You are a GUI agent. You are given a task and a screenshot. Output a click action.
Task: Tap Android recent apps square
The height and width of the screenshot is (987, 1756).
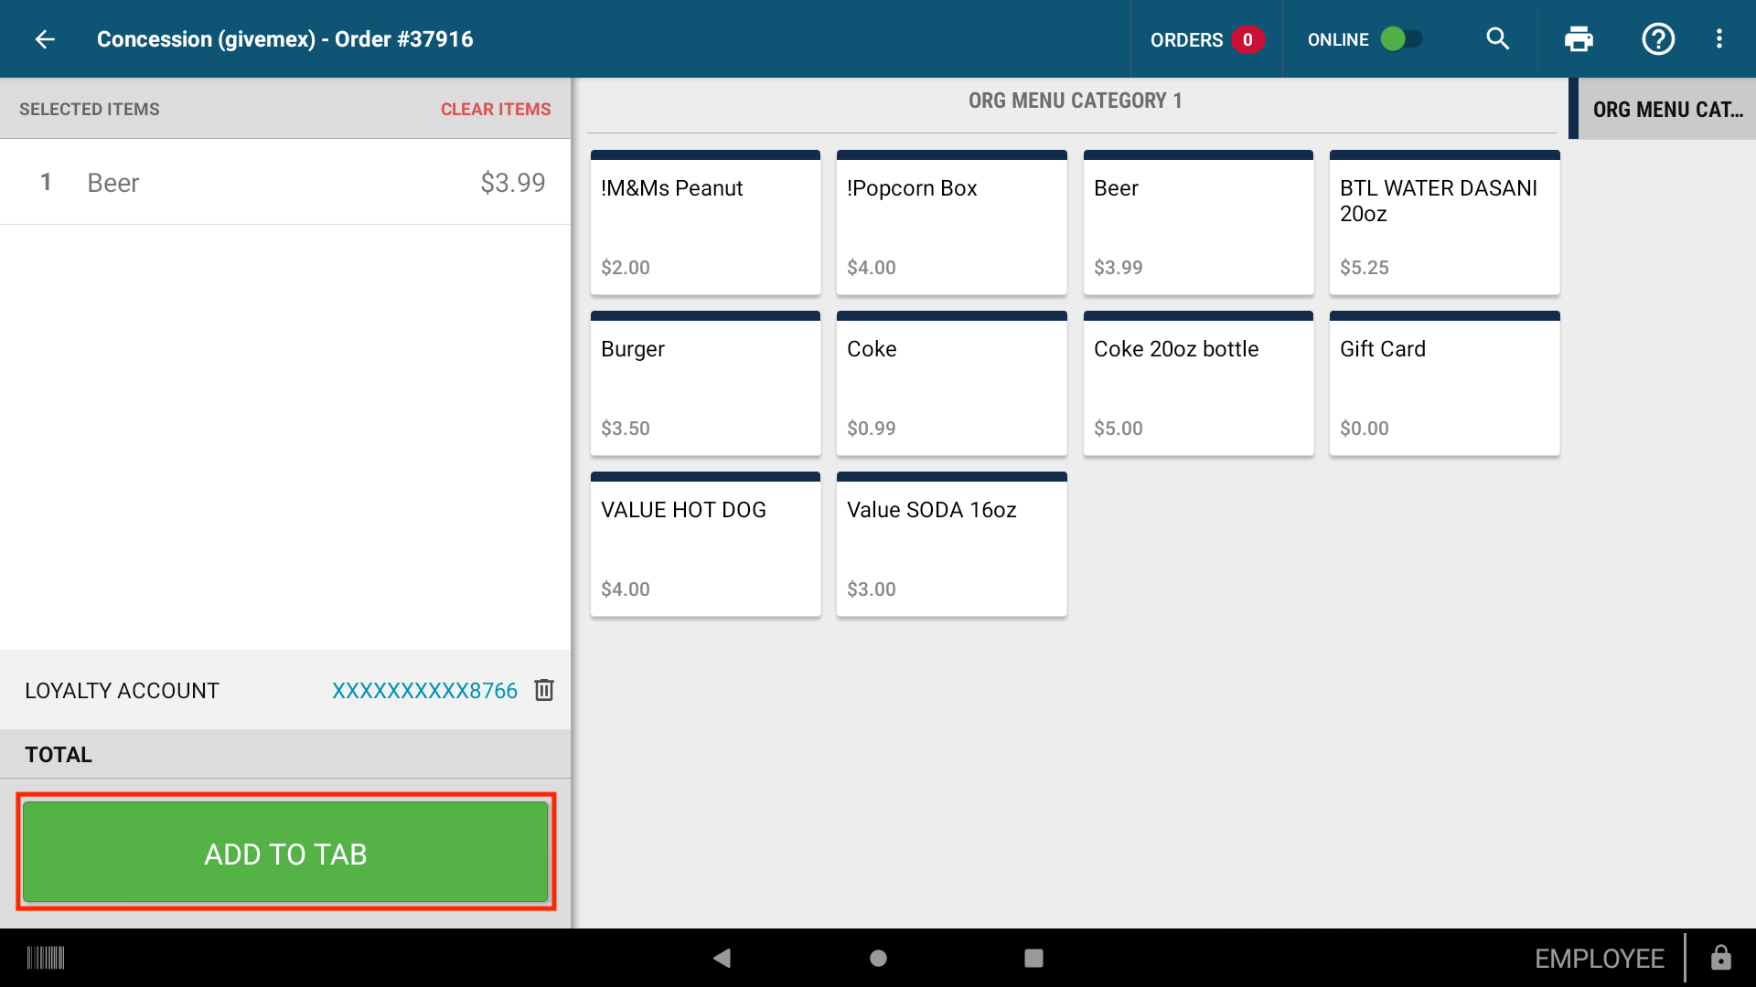point(1033,958)
